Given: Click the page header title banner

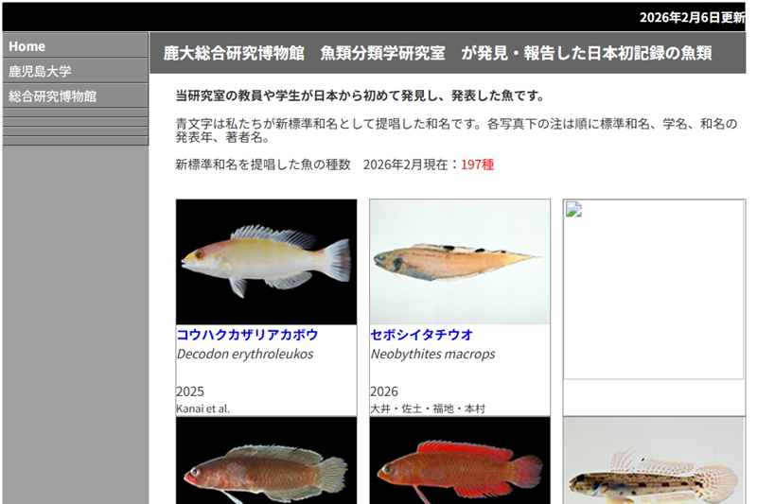Looking at the screenshot, I should point(448,53).
